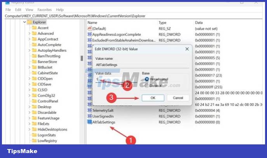
Task: Select the Hexadecimal base option
Action: pos(147,79)
